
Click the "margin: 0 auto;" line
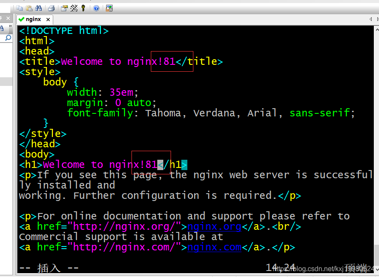(112, 103)
